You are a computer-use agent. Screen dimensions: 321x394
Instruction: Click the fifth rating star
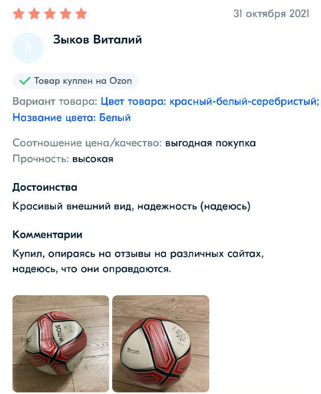[81, 14]
